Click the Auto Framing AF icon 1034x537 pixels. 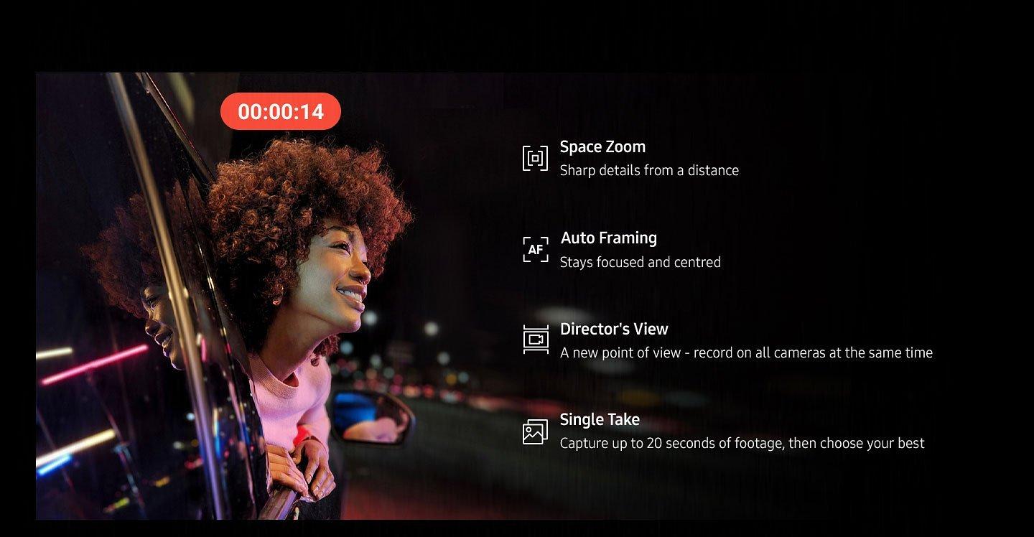[x=535, y=249]
